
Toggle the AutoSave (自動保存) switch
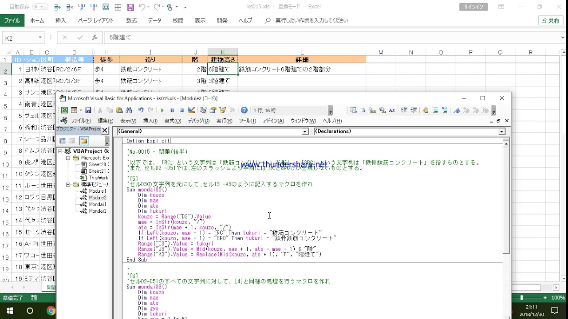[x=40, y=7]
